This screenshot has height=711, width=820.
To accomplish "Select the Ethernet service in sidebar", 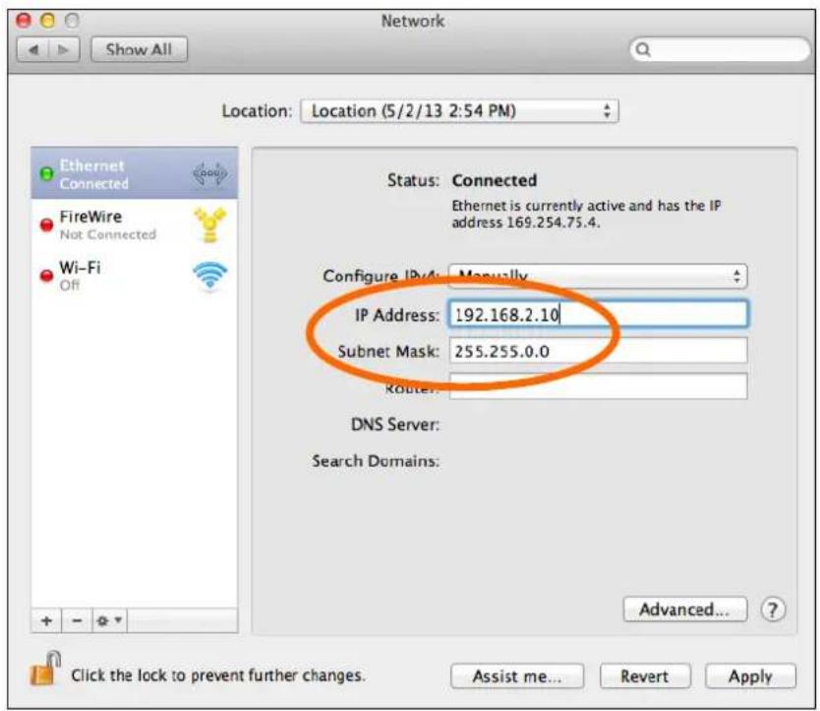I will click(x=135, y=173).
